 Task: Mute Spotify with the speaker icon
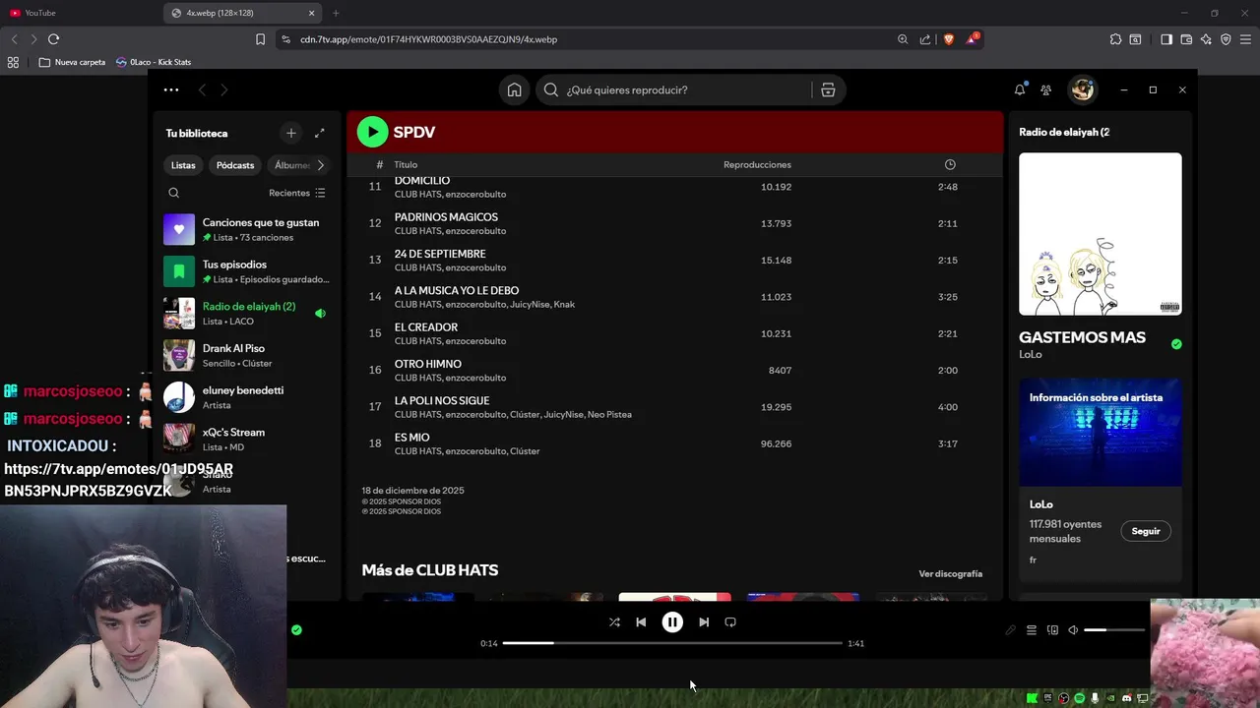[1073, 630]
